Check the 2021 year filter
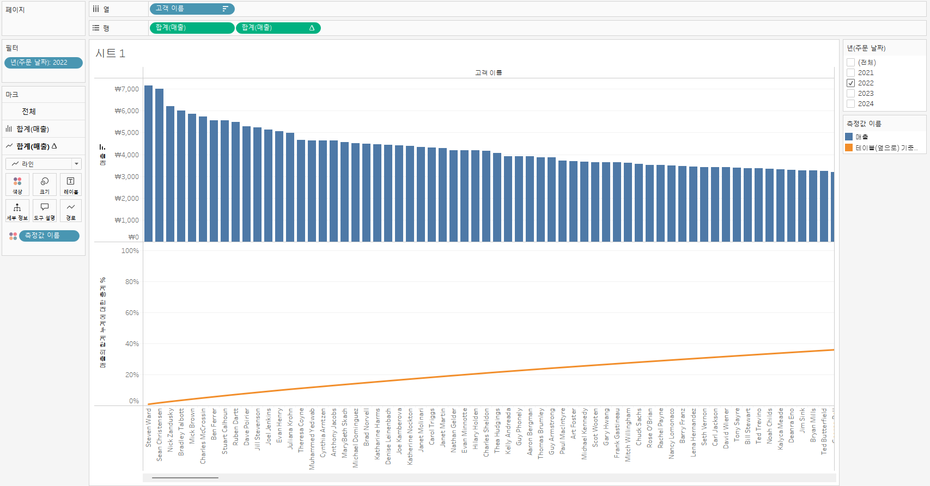The image size is (930, 486). coord(850,73)
